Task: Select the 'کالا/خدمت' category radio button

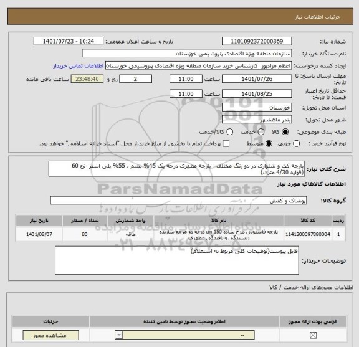Action: pyautogui.click(x=229, y=132)
